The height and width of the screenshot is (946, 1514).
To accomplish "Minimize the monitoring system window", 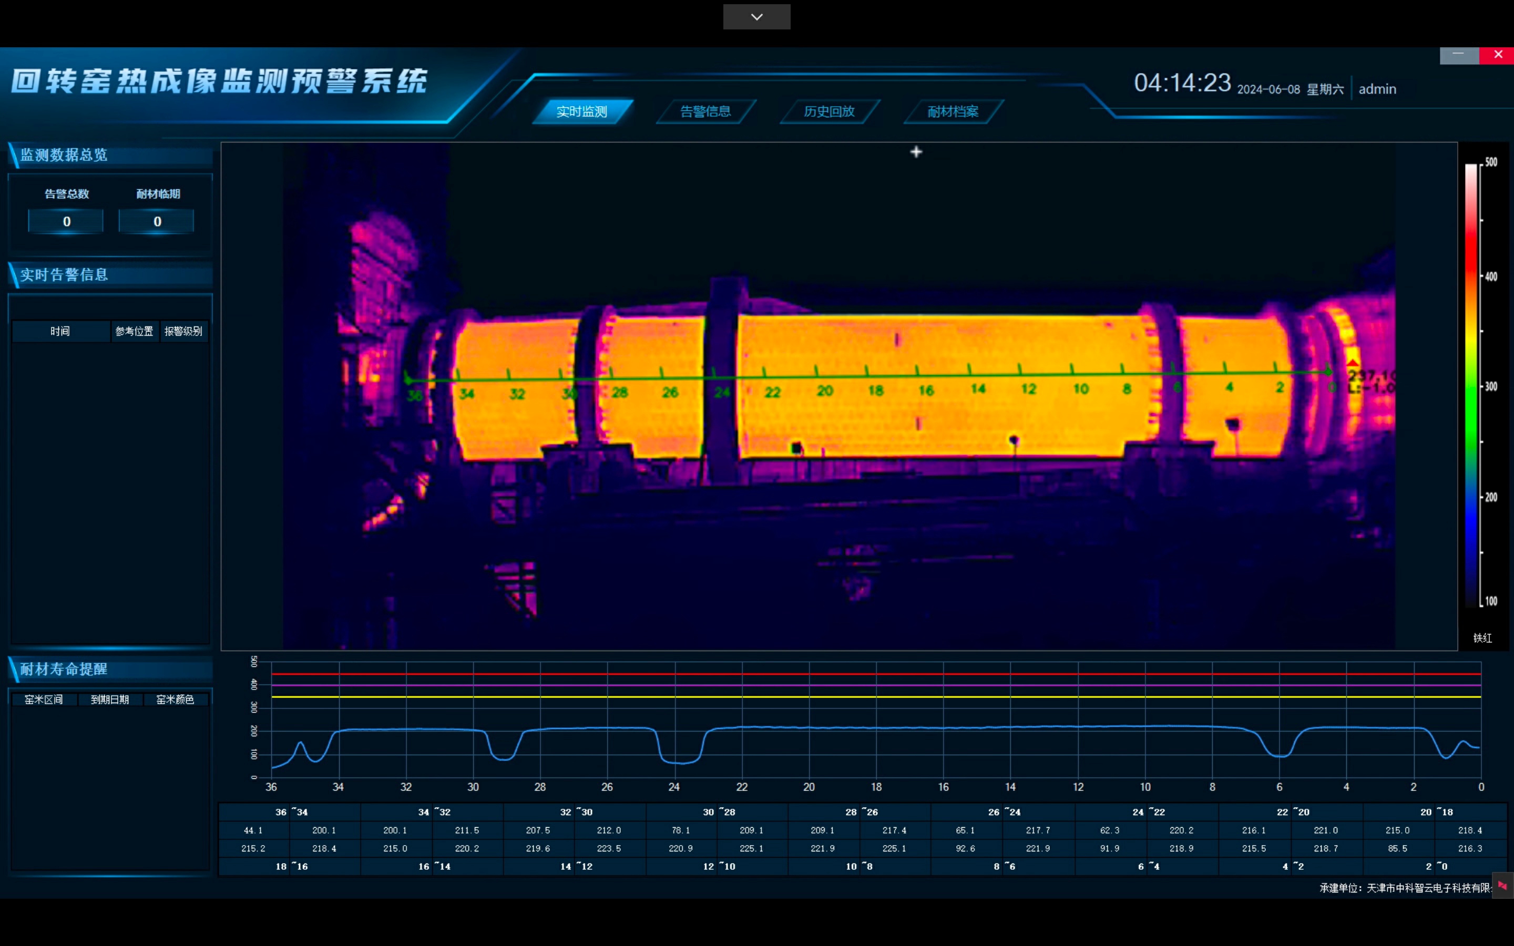I will (1459, 55).
